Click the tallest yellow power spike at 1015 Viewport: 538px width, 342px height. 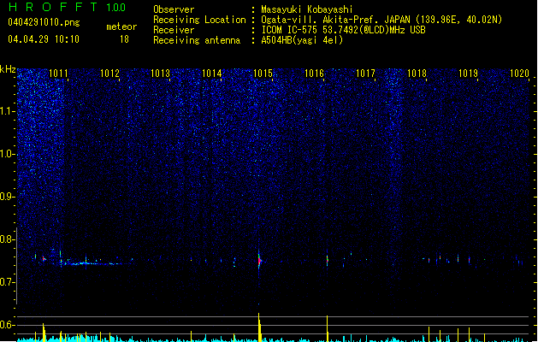(x=259, y=327)
